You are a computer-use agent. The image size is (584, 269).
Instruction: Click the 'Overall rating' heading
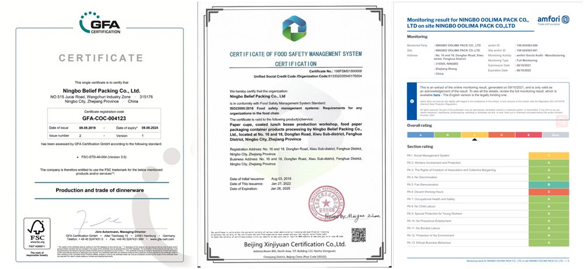click(419, 126)
